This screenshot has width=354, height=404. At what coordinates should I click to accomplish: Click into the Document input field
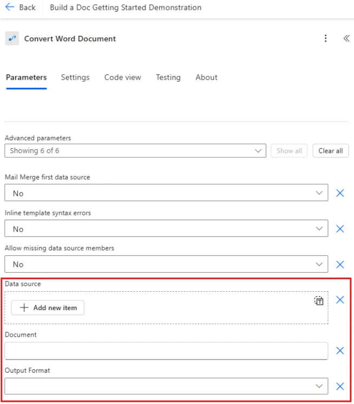click(x=166, y=351)
